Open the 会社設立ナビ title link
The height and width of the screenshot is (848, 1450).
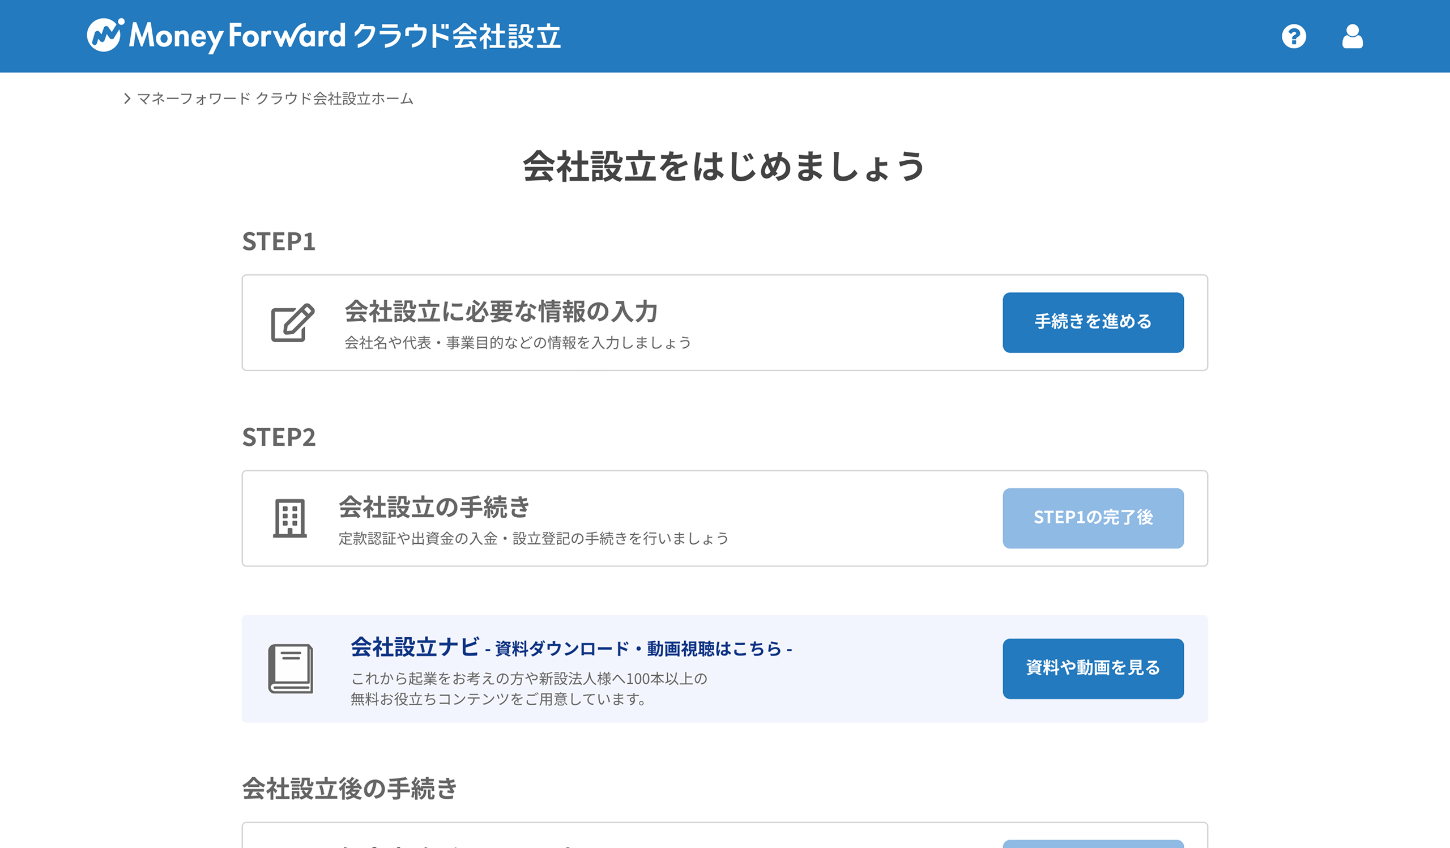tap(414, 647)
